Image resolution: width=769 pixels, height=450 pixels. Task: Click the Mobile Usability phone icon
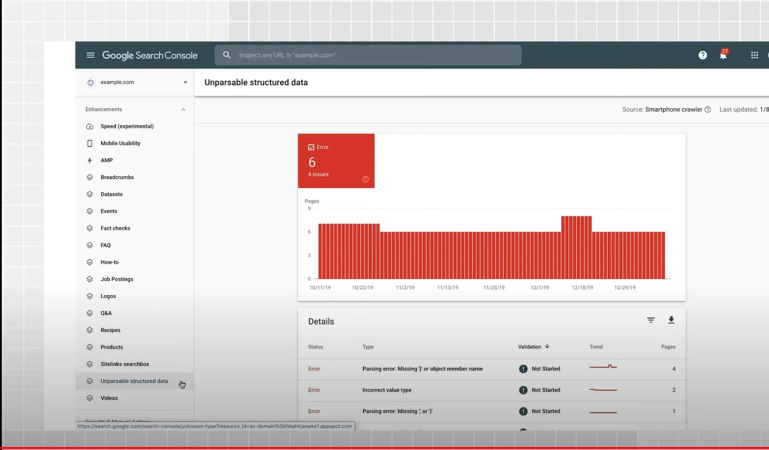(90, 143)
